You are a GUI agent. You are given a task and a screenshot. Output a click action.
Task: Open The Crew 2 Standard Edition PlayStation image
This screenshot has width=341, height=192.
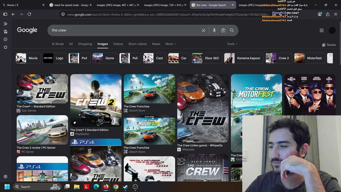click(96, 101)
